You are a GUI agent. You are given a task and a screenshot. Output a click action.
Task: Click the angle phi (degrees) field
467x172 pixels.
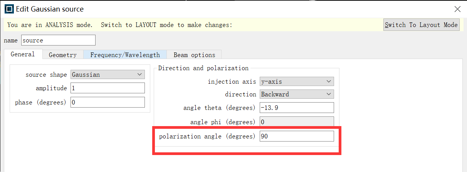pyautogui.click(x=297, y=122)
